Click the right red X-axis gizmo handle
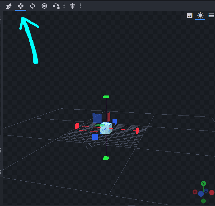 point(137,131)
